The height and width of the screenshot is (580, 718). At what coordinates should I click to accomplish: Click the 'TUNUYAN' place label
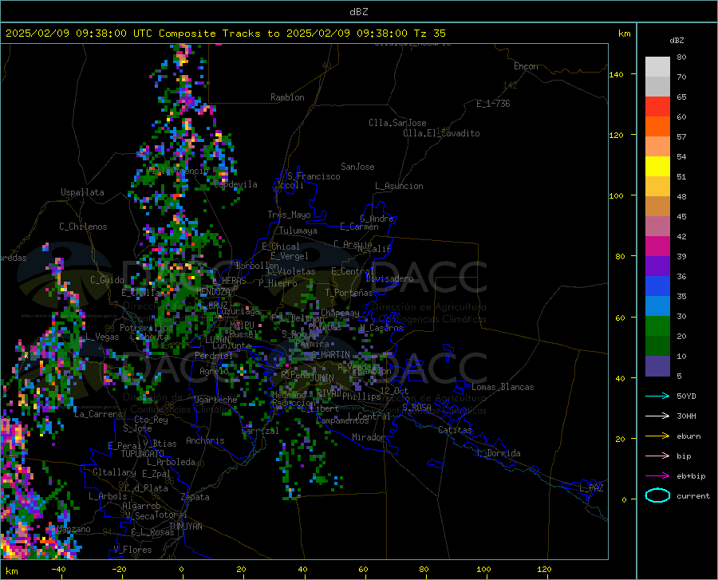click(x=185, y=526)
